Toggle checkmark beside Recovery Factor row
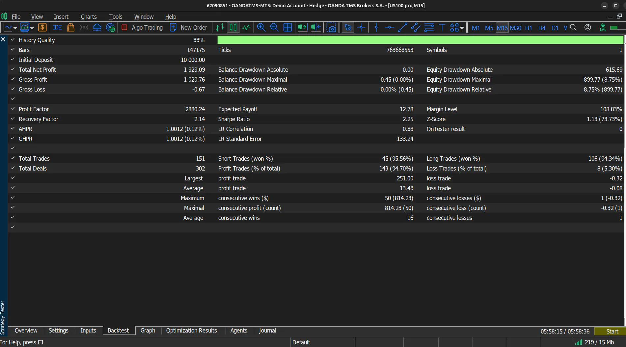 [x=13, y=119]
